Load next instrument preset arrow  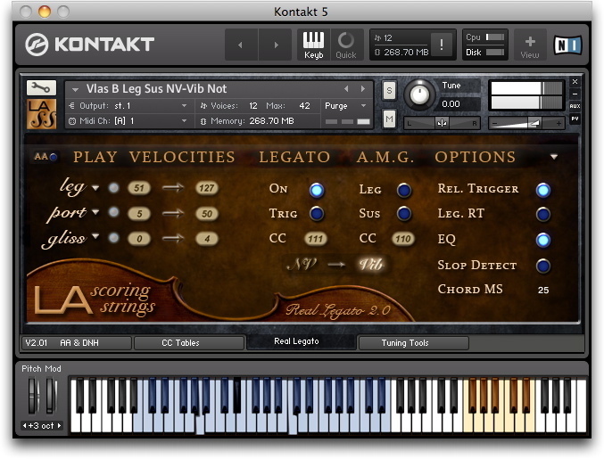(363, 89)
